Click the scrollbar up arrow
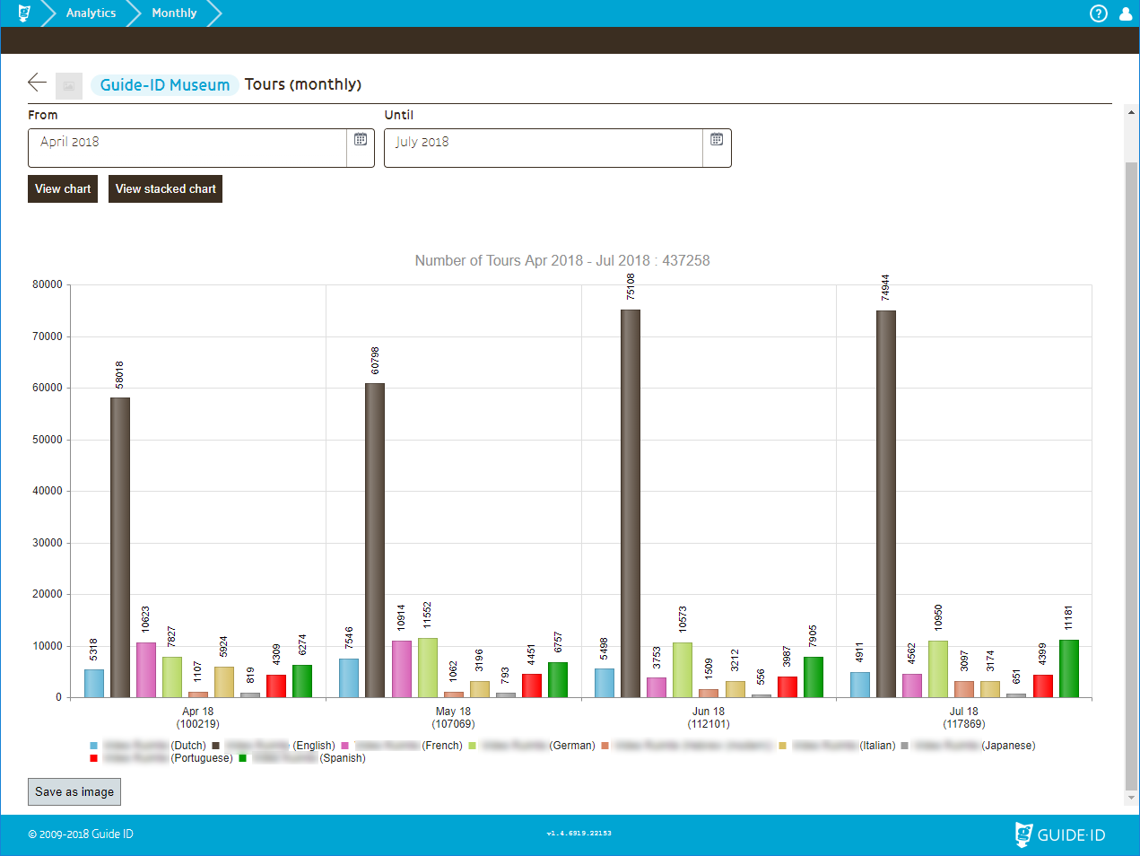 pyautogui.click(x=1131, y=110)
